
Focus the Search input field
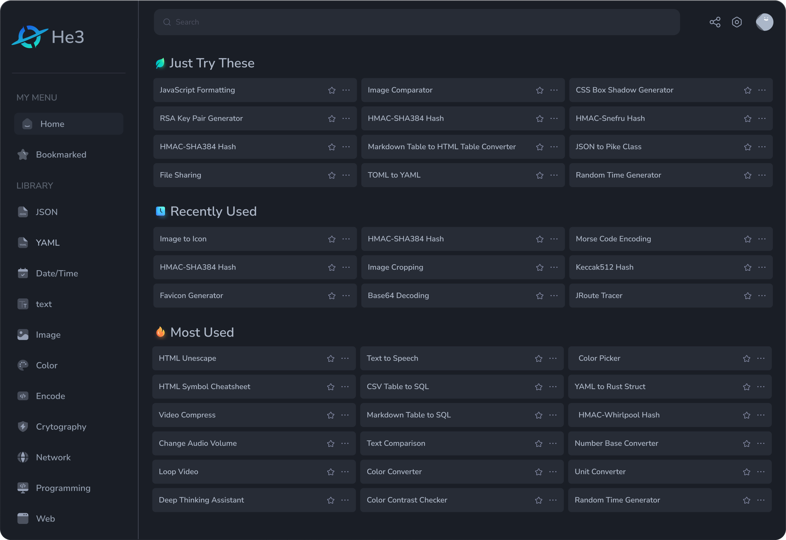pyautogui.click(x=416, y=22)
